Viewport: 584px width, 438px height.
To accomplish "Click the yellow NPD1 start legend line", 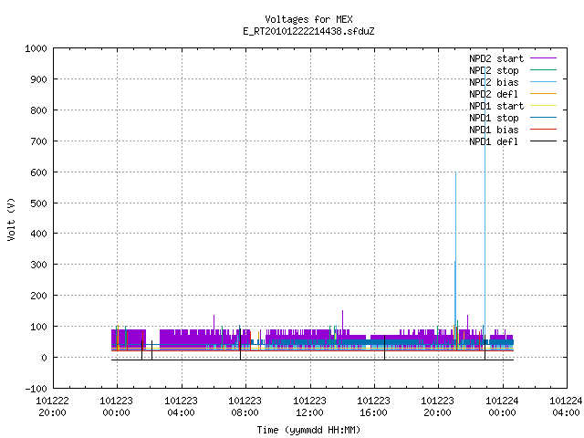I will pyautogui.click(x=543, y=106).
